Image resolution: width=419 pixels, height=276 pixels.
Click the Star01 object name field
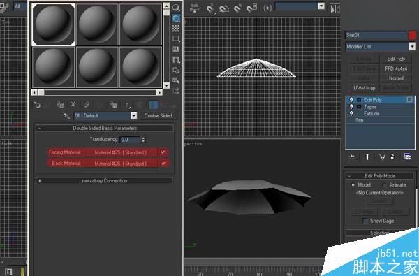click(x=376, y=36)
